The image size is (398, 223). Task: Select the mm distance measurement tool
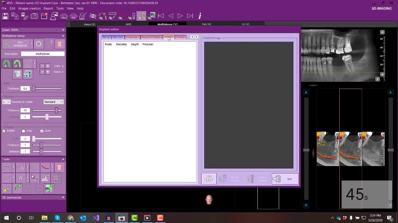point(7,167)
